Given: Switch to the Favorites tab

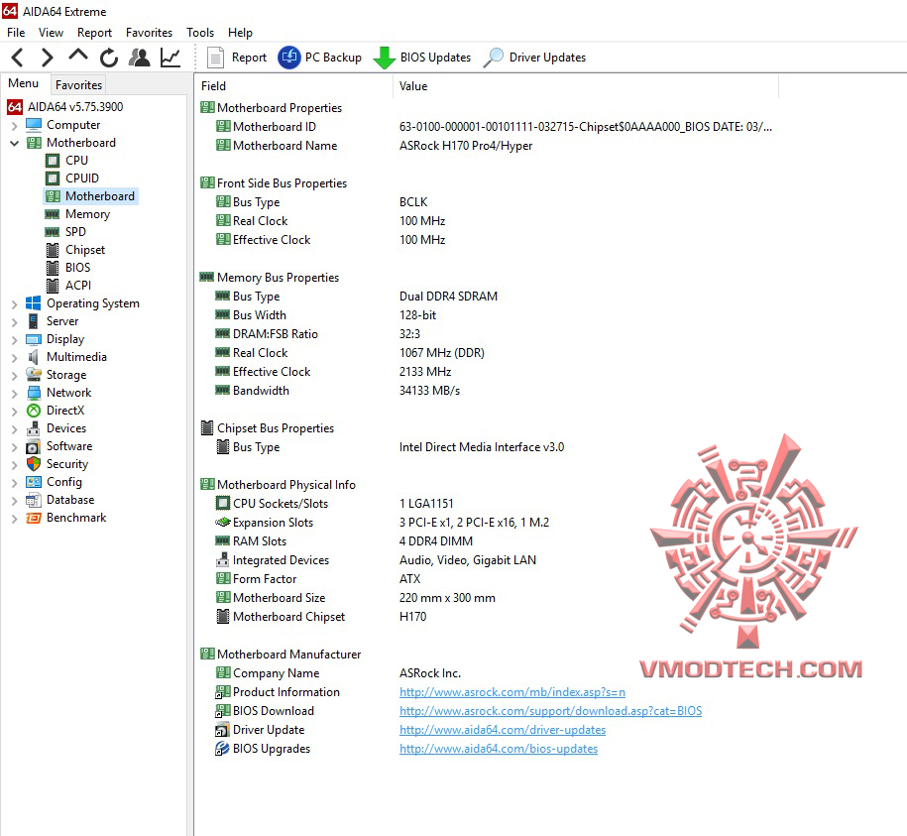Looking at the screenshot, I should (78, 85).
